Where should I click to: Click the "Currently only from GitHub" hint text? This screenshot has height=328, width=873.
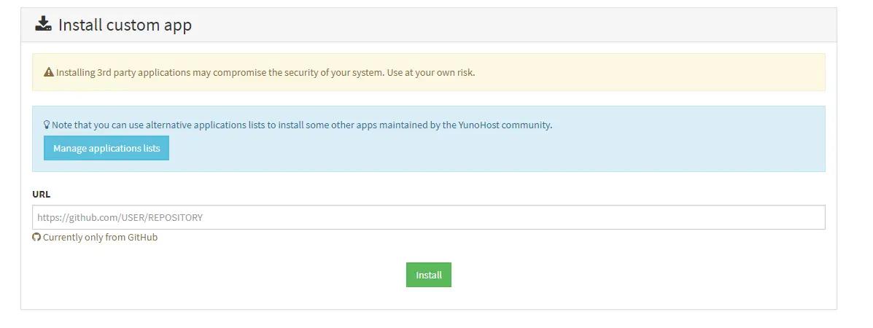100,238
